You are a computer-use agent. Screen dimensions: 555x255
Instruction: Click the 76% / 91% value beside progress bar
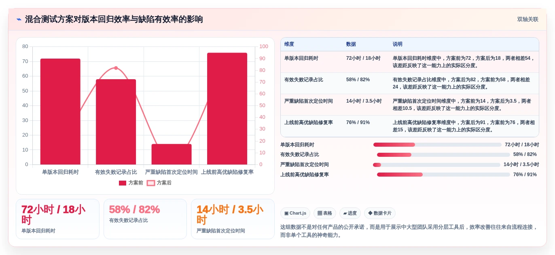pyautogui.click(x=525, y=175)
